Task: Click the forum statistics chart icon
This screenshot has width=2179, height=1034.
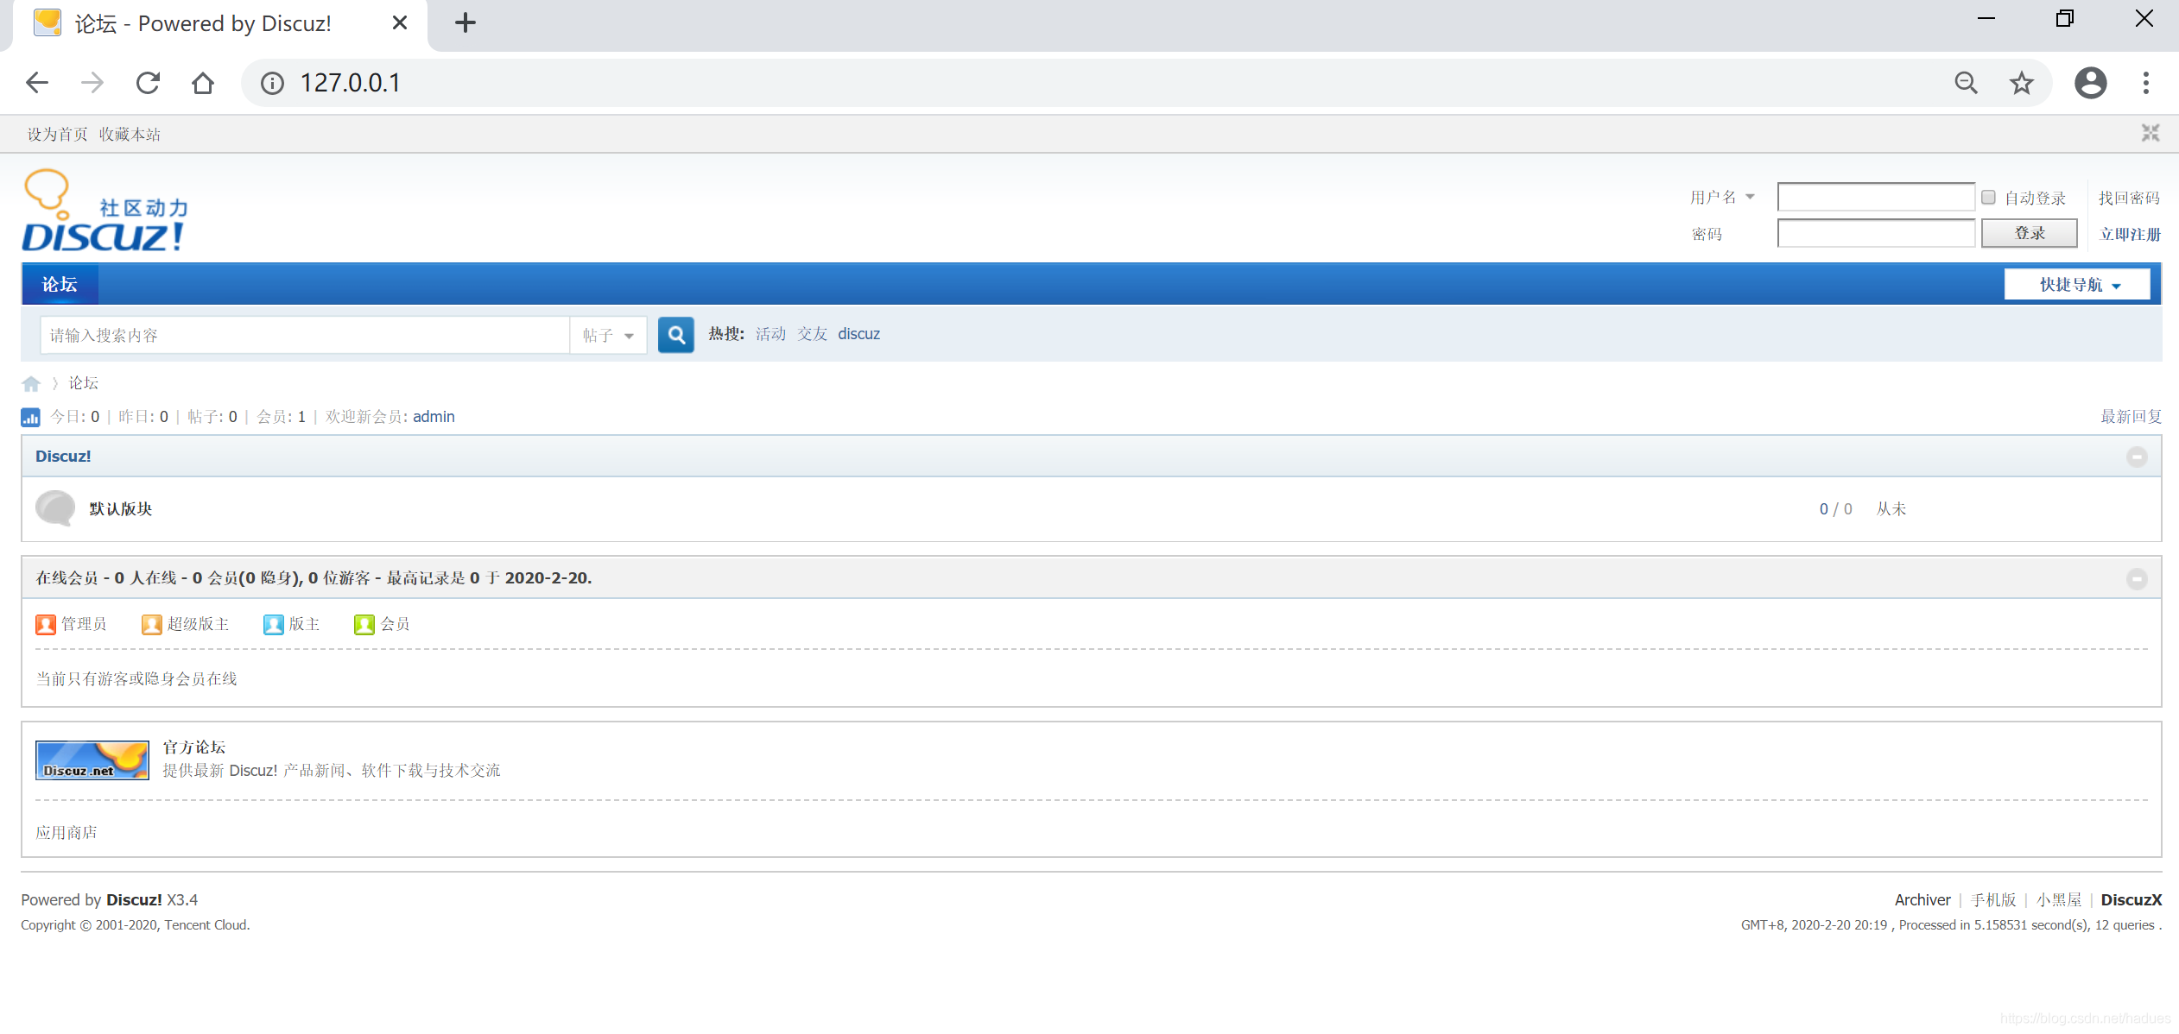Action: 30,418
